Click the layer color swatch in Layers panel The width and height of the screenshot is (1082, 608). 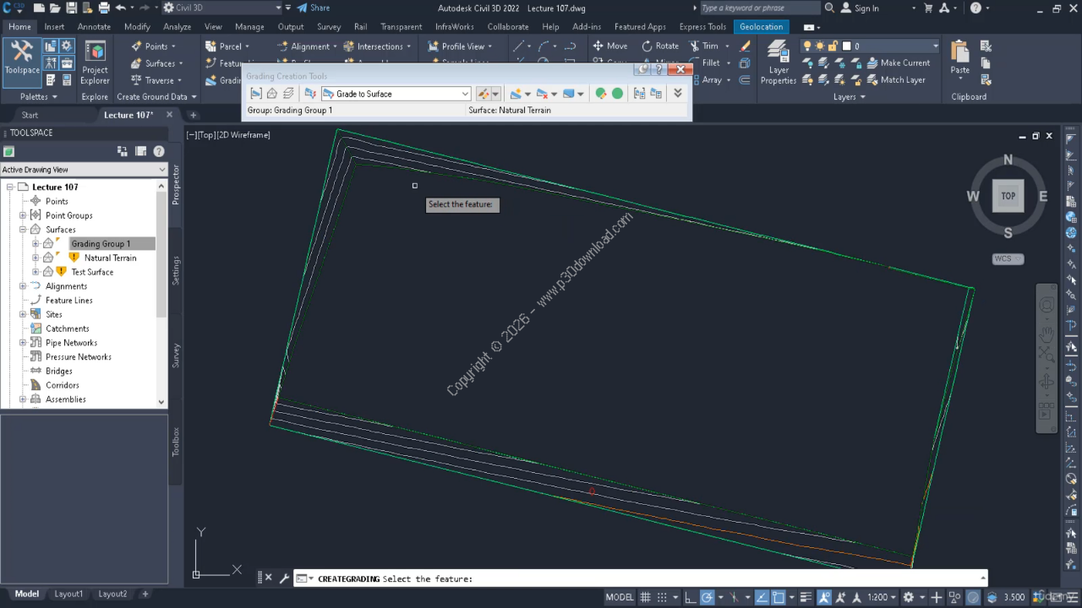click(846, 46)
